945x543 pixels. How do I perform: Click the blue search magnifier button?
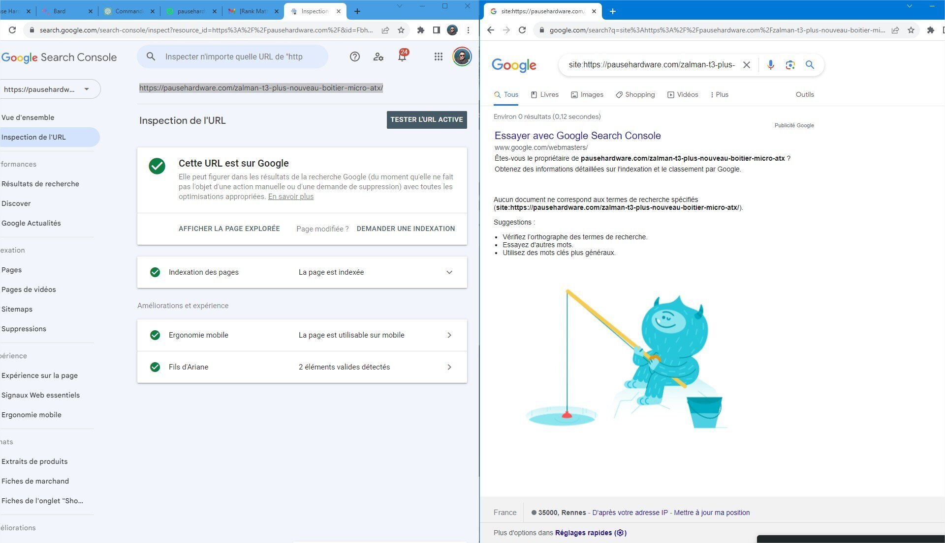pyautogui.click(x=810, y=65)
